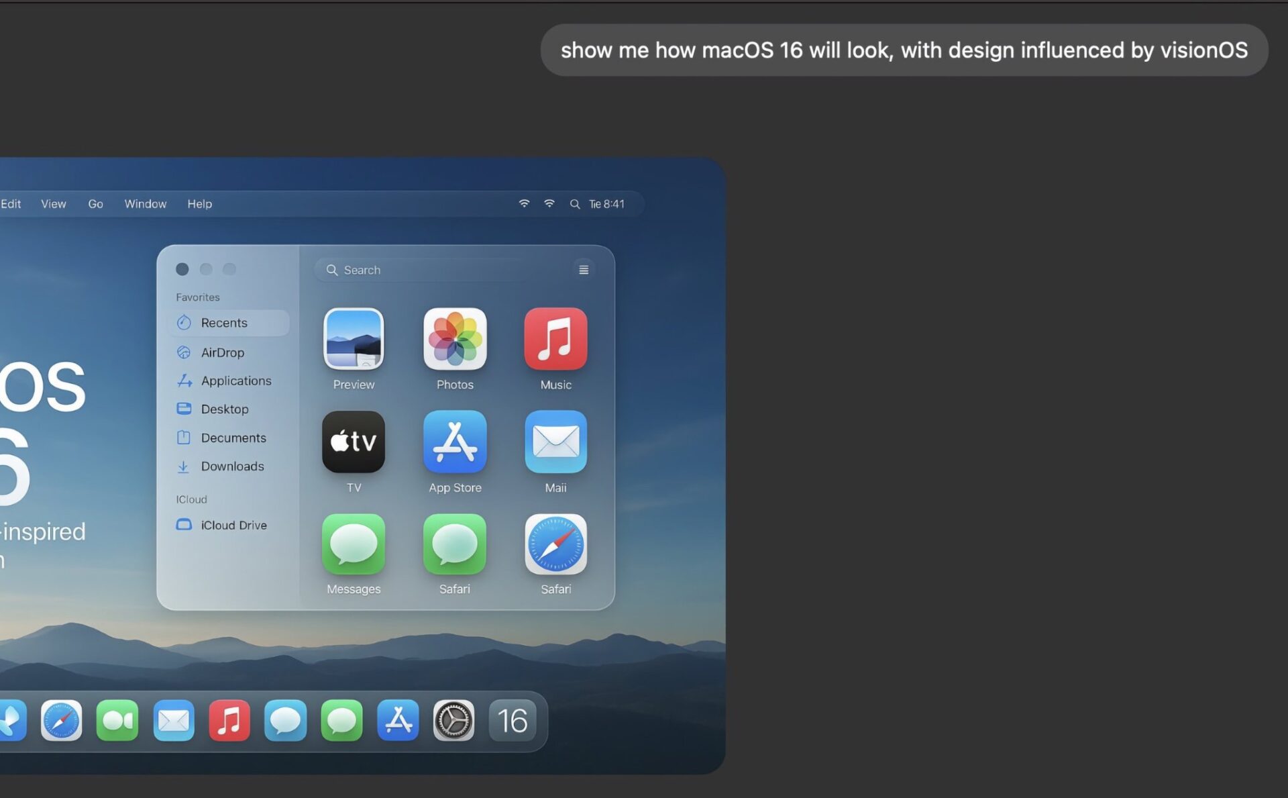Open Downloads folder in sidebar
Screen dimensions: 1288x798
pos(232,466)
